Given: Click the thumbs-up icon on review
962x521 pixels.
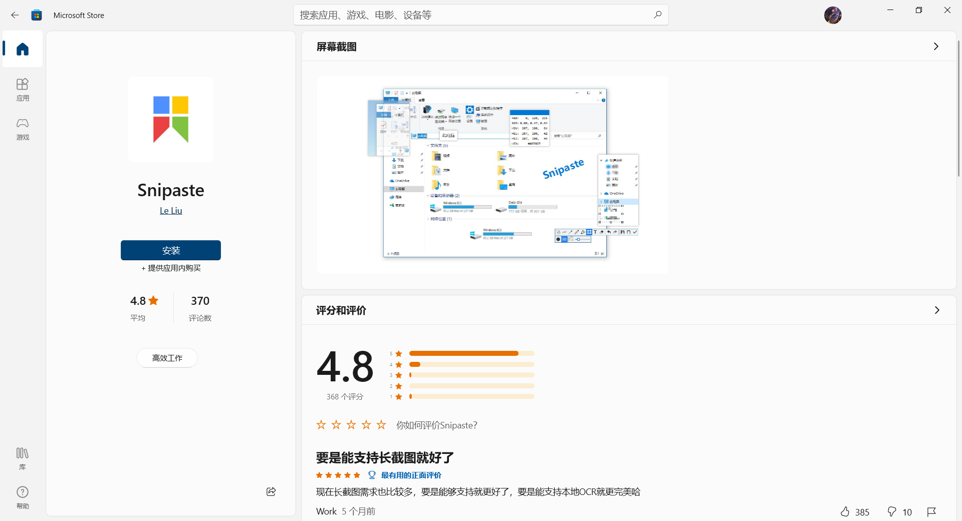Looking at the screenshot, I should pos(845,511).
